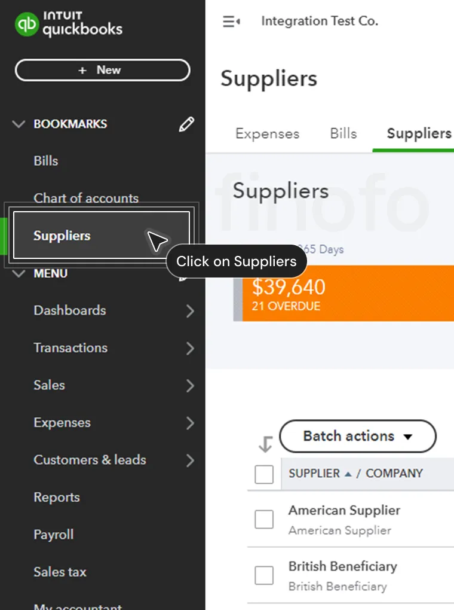
Task: Collapse the sidebar navigation menu icon
Action: [231, 22]
